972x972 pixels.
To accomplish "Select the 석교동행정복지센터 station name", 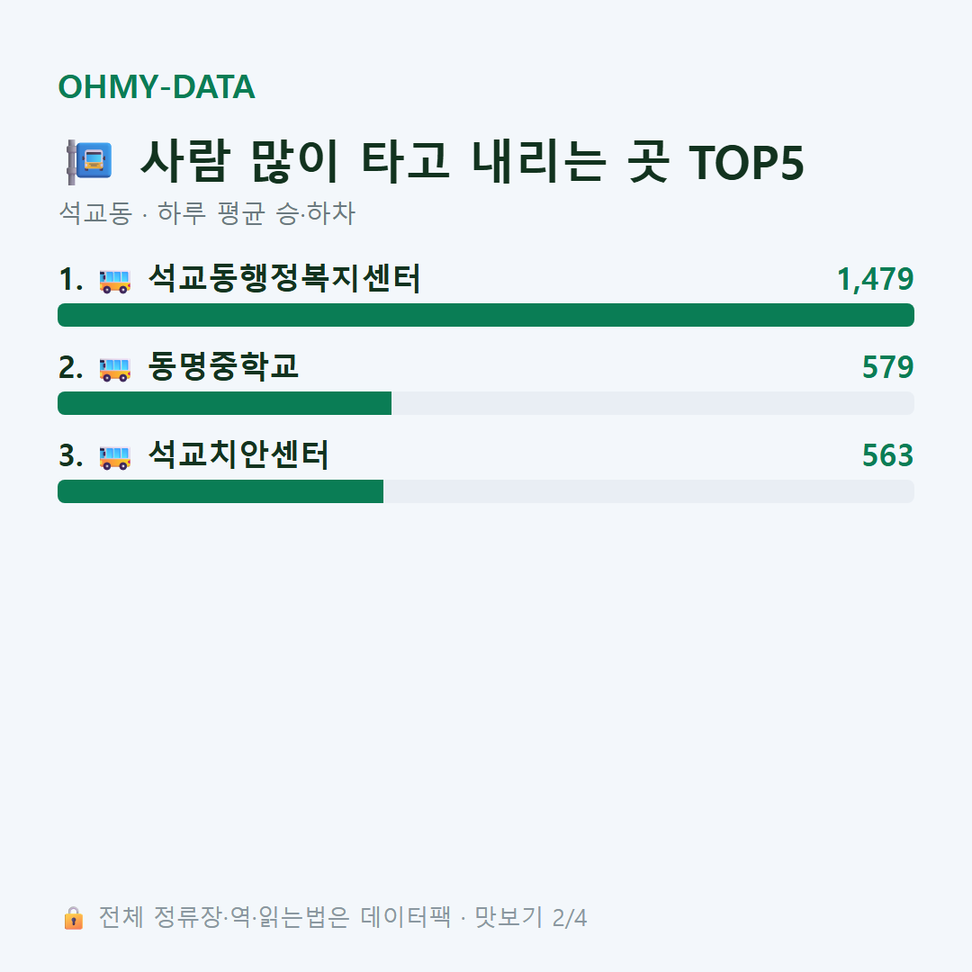I will coord(284,278).
